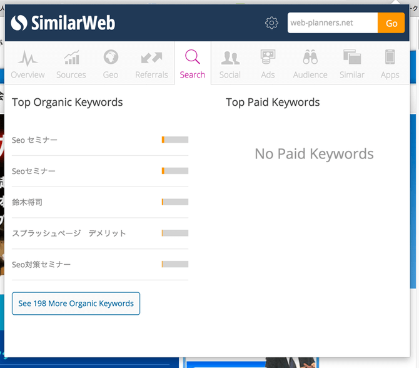Select the スプラッシュページ デメリット keyword
Viewport: 419px width, 368px height.
click(x=69, y=233)
